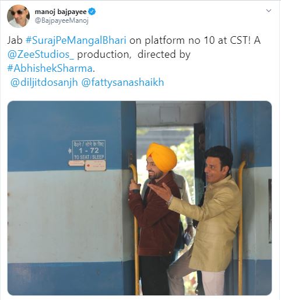This screenshot has width=281, height=300.
Task: Open the #SurajPeMangalBhari hashtag
Action: (x=76, y=40)
